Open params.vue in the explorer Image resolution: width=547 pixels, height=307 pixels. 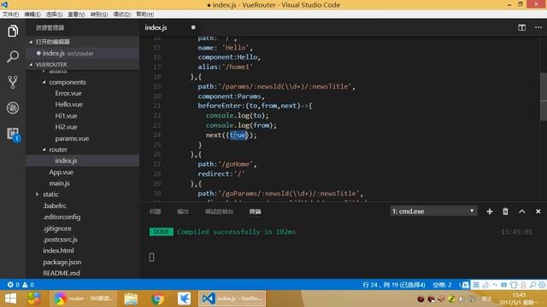(x=72, y=138)
